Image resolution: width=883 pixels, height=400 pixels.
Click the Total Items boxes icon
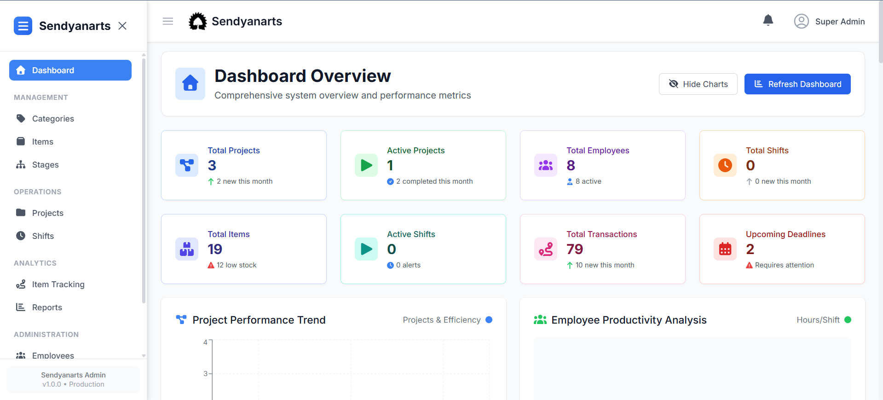point(187,249)
